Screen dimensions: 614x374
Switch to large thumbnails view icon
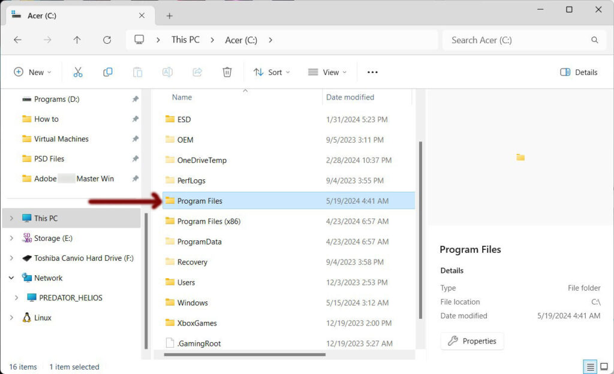coord(605,367)
